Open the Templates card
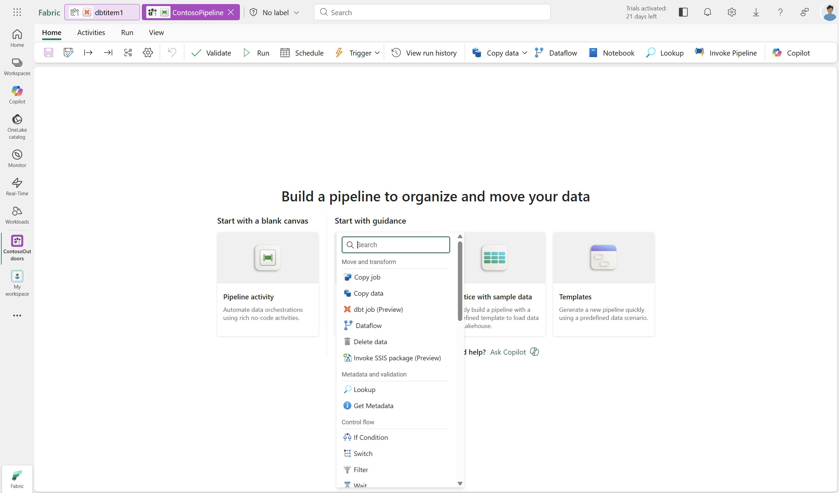 603,284
